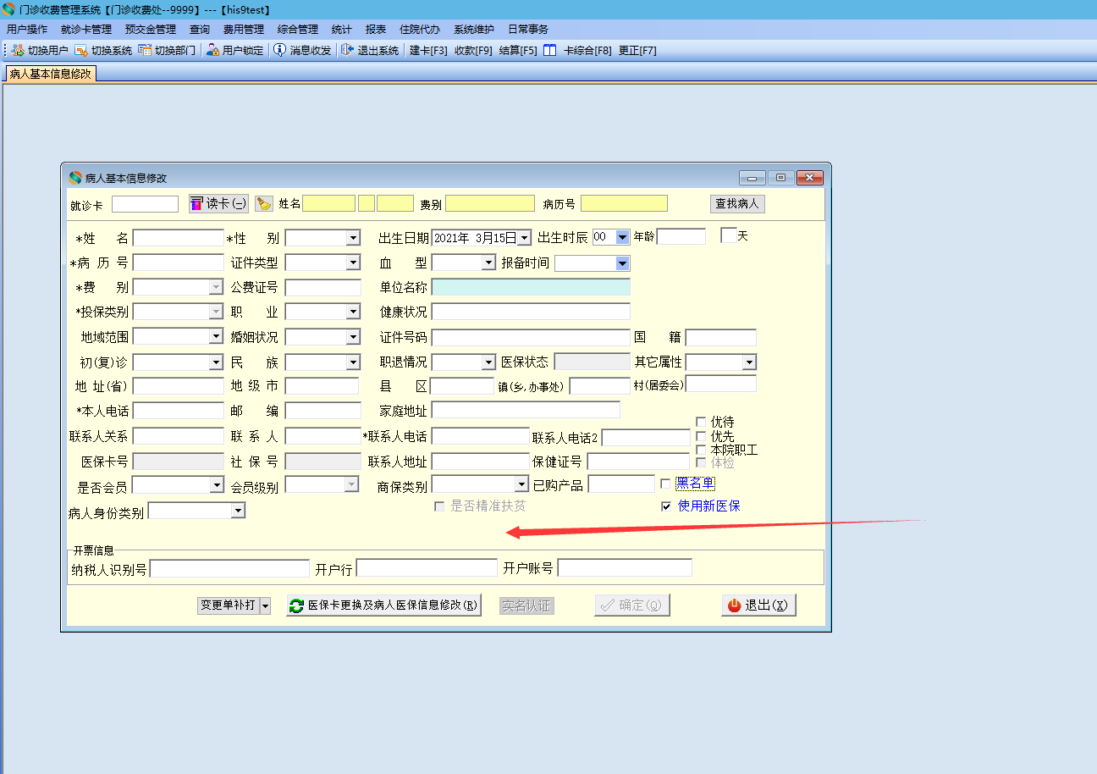Focus the 就诊卡 input field
Image resolution: width=1097 pixels, height=774 pixels.
click(x=145, y=204)
